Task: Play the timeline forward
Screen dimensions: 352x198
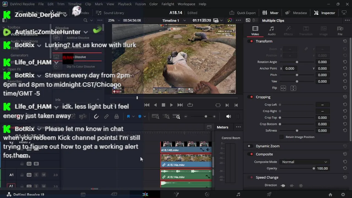Action: (x=171, y=105)
